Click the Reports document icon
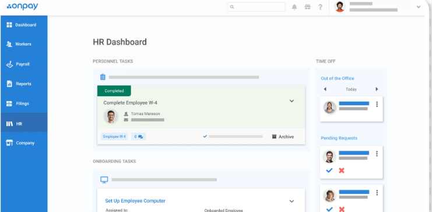Image resolution: width=432 pixels, height=212 pixels. click(9, 84)
